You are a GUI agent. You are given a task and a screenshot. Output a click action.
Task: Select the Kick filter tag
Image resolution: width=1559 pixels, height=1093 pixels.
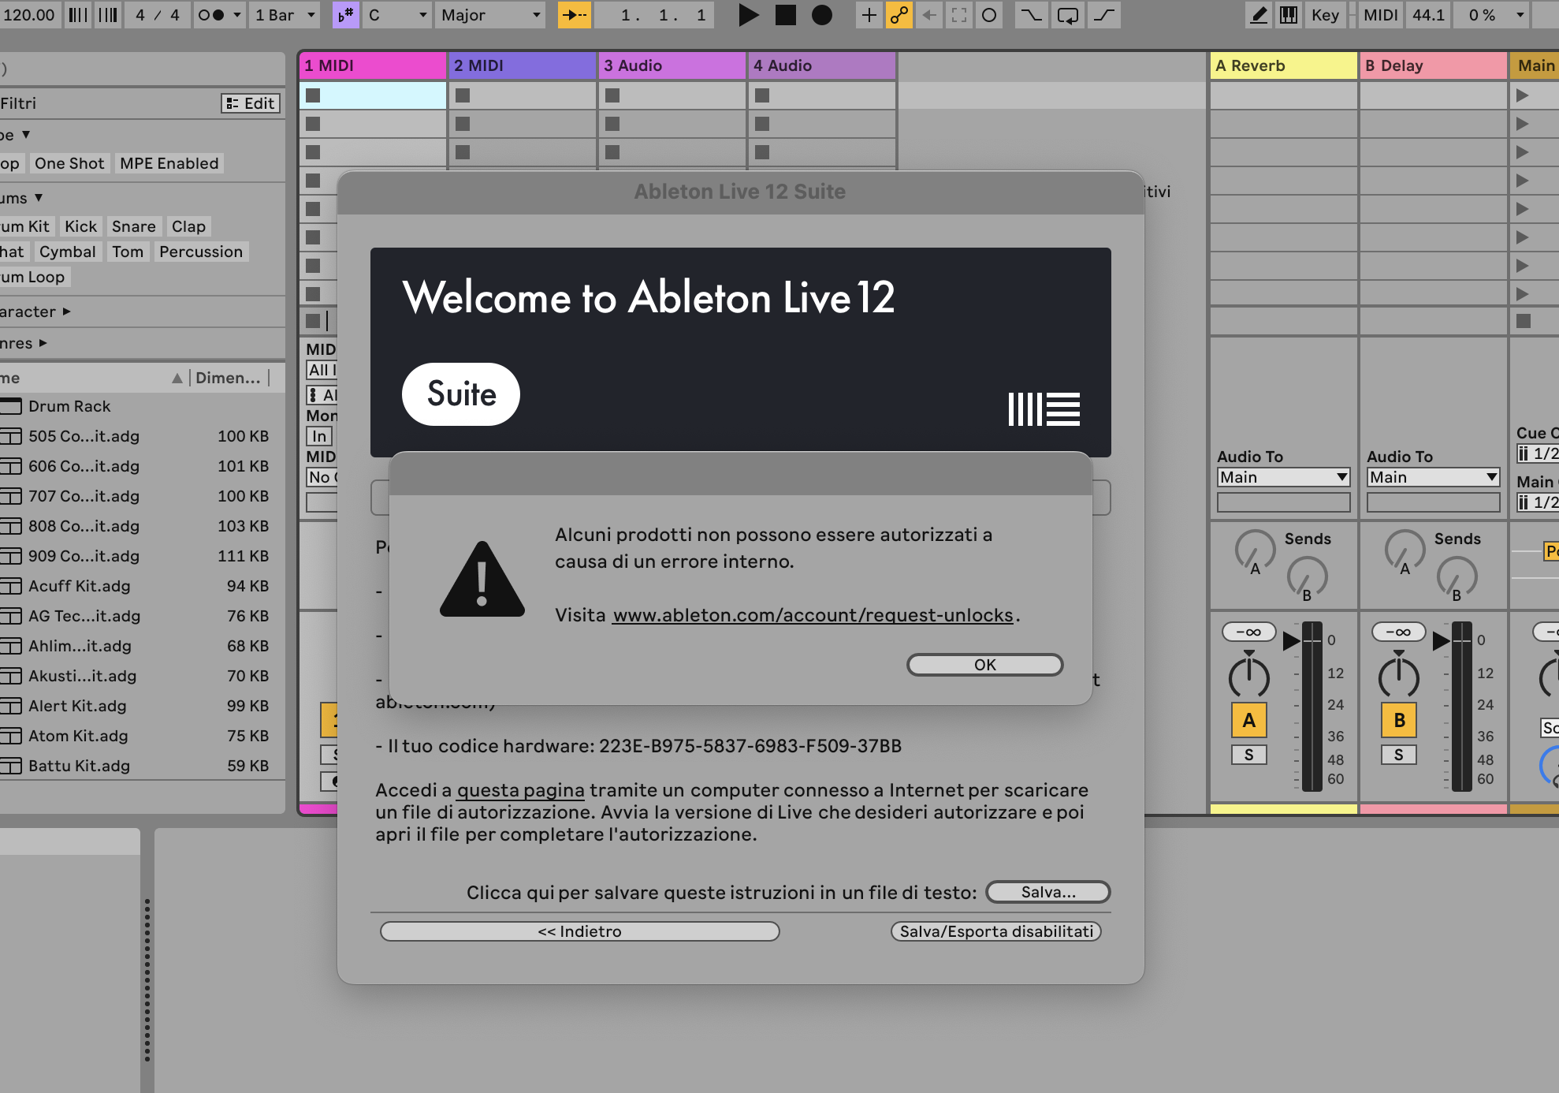pyautogui.click(x=80, y=226)
